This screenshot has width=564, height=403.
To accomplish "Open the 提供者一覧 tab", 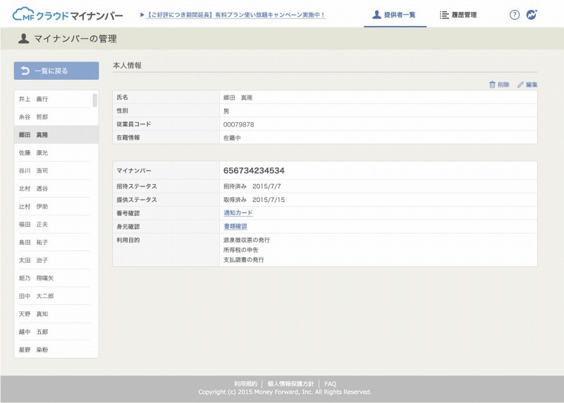I will point(395,15).
